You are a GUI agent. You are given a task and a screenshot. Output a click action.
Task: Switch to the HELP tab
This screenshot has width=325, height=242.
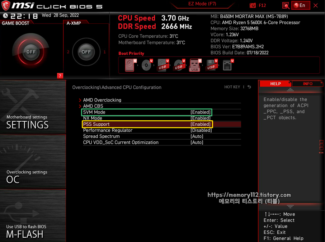click(275, 84)
